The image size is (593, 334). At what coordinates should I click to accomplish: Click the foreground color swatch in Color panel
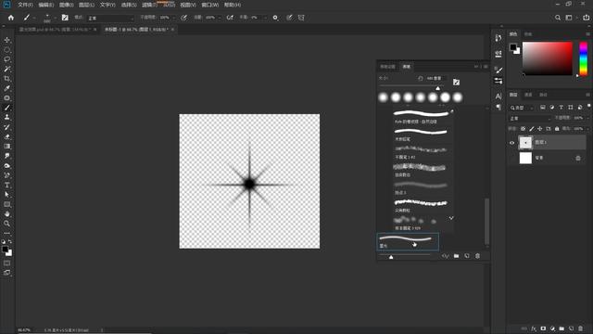(512, 47)
